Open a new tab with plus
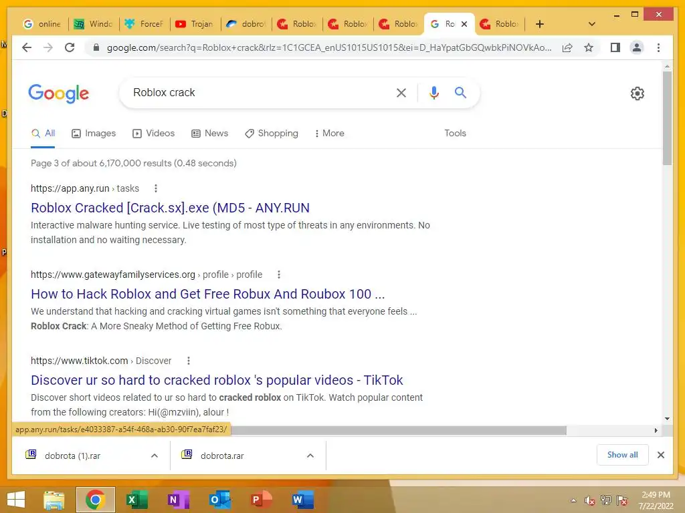The height and width of the screenshot is (513, 685). coord(540,24)
